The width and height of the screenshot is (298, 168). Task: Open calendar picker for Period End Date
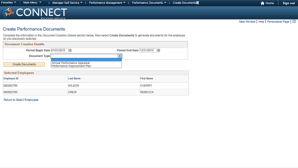(158, 50)
